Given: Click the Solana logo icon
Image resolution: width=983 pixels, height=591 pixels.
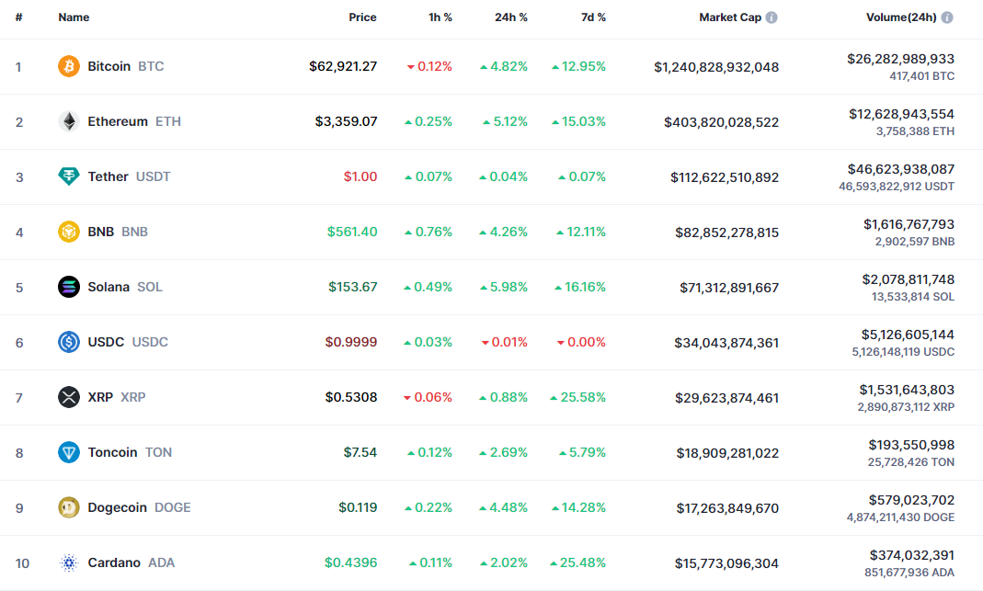Looking at the screenshot, I should pyautogui.click(x=69, y=287).
